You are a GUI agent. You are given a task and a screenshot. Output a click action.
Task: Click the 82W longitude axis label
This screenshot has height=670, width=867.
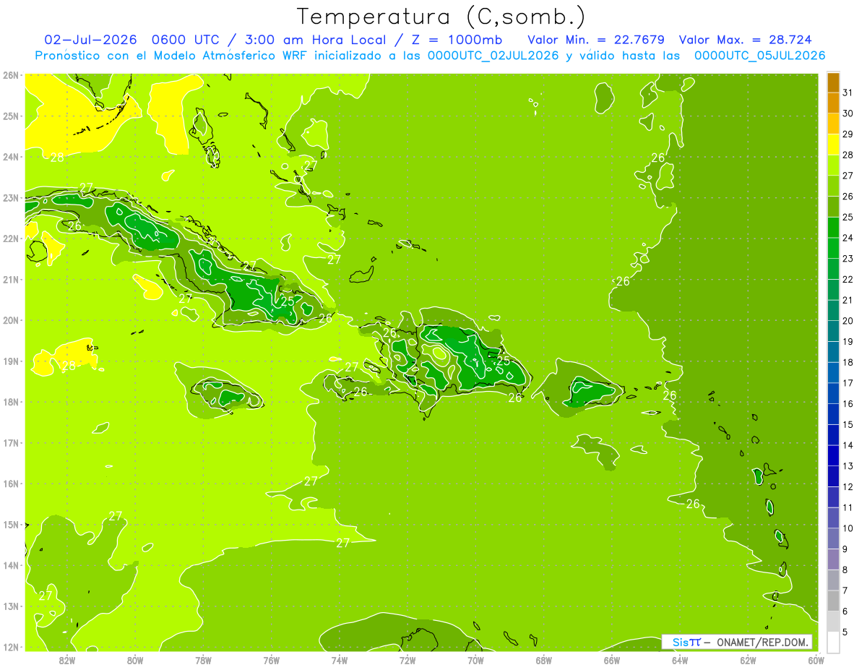pos(67,661)
